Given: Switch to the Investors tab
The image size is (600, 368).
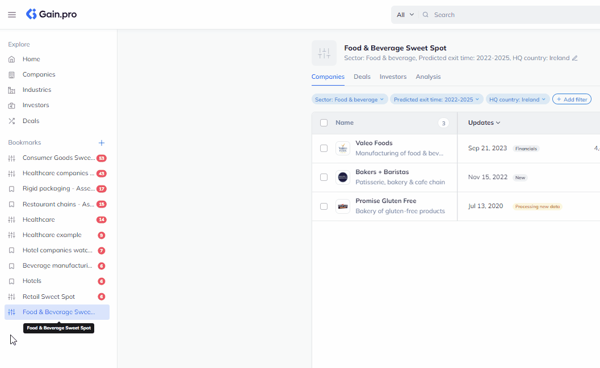Looking at the screenshot, I should pyautogui.click(x=393, y=77).
